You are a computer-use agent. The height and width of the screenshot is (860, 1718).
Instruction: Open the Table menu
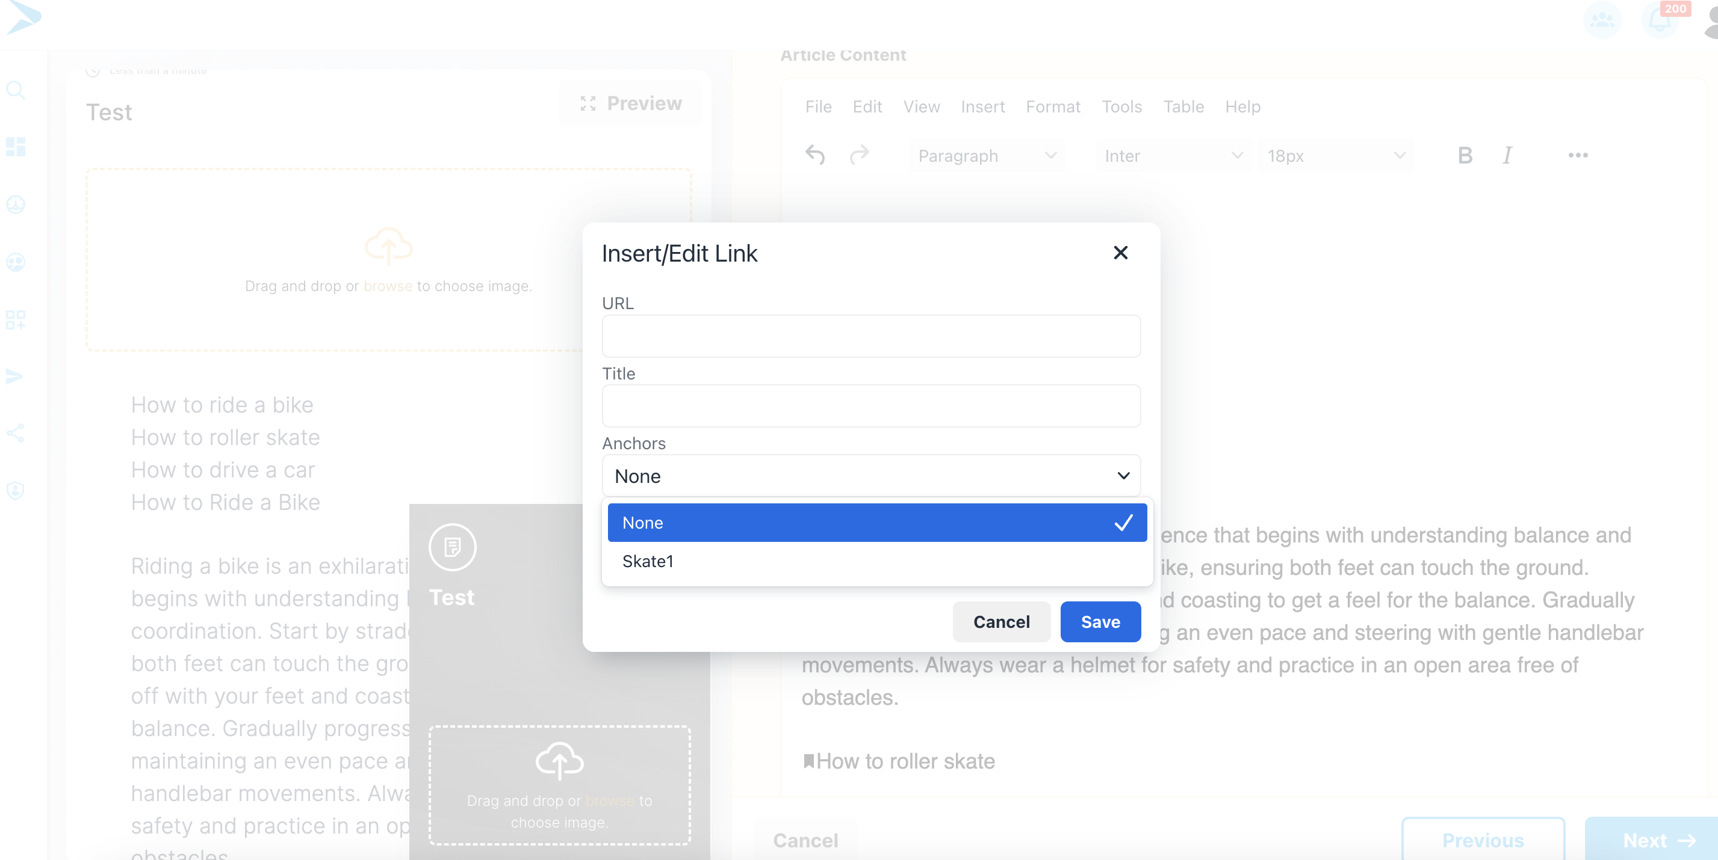click(1184, 106)
